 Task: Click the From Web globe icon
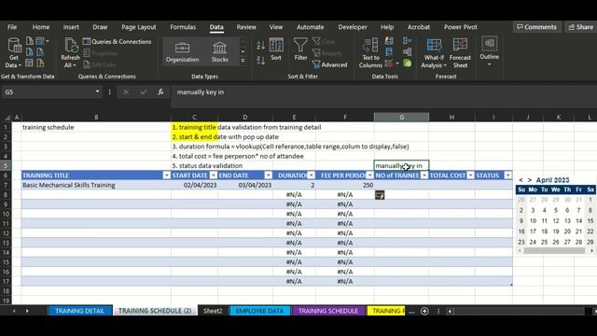point(30,52)
